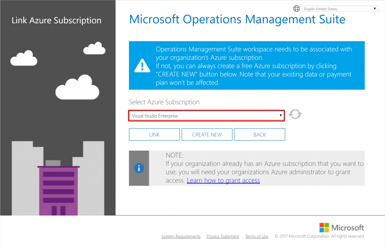
Task: Click the Select Azure Subscription label
Action: tap(164, 102)
